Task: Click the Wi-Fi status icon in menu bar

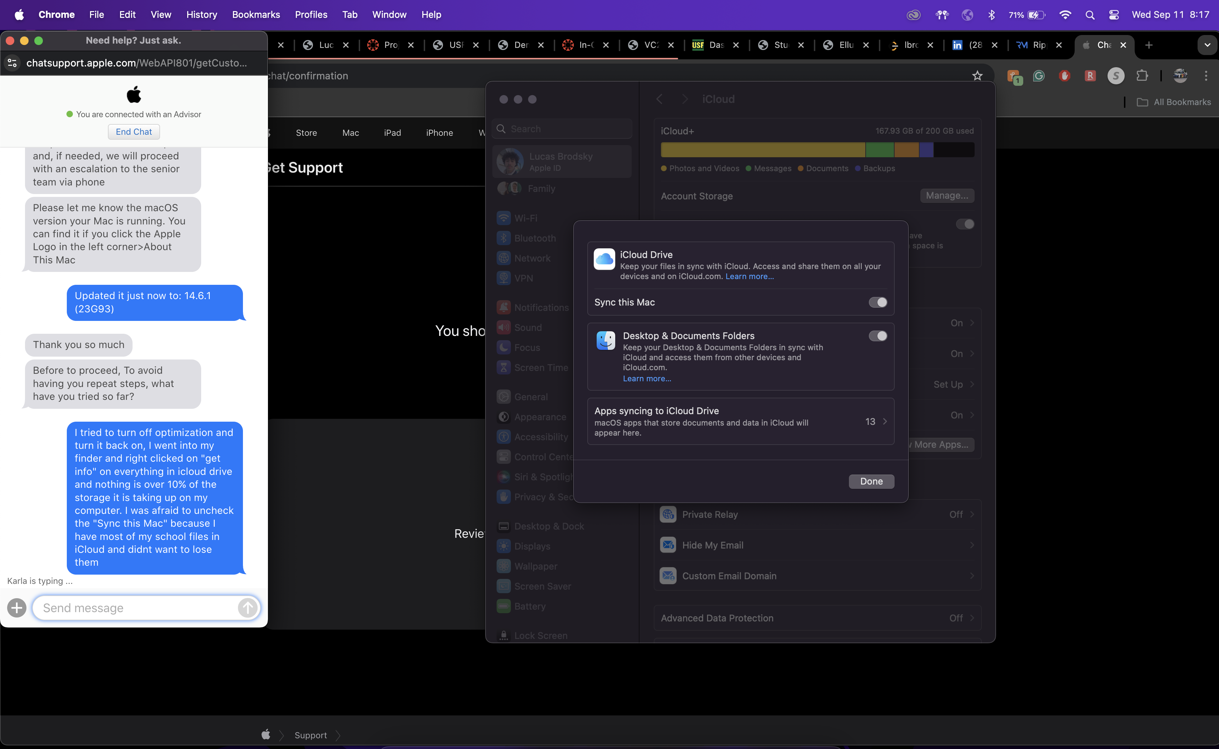Action: 1065,15
